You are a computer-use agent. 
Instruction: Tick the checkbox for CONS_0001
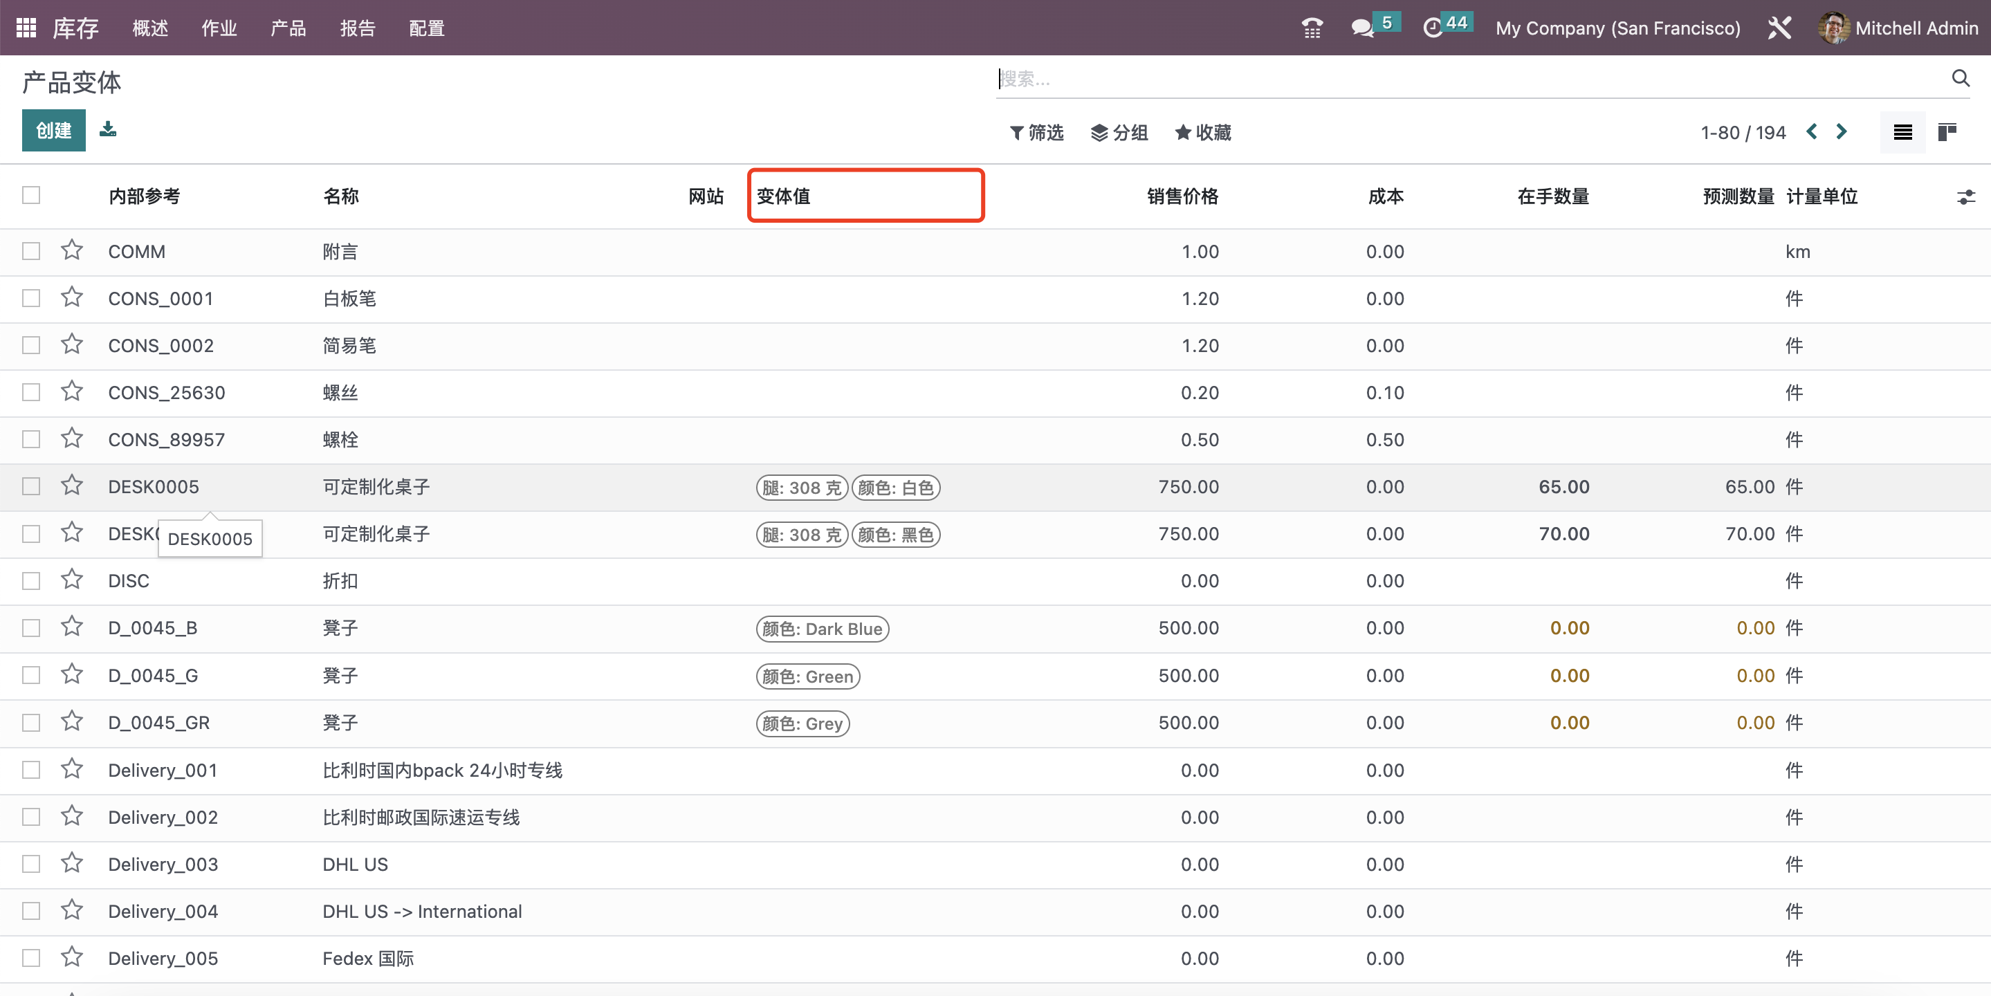click(x=31, y=298)
